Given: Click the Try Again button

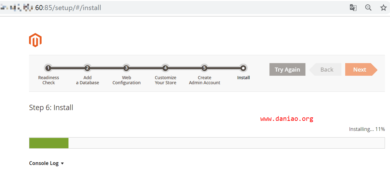Looking at the screenshot, I should [287, 69].
